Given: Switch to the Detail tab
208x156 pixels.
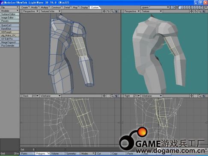Looking at the screenshot, I should (67, 7).
